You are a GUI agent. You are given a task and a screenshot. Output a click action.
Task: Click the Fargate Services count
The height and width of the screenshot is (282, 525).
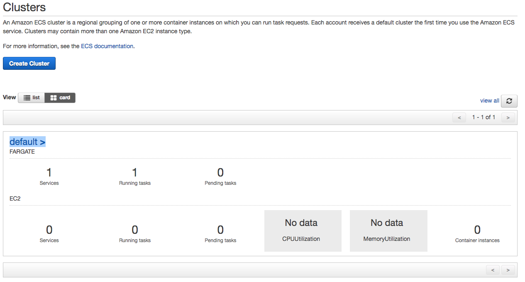pos(49,172)
